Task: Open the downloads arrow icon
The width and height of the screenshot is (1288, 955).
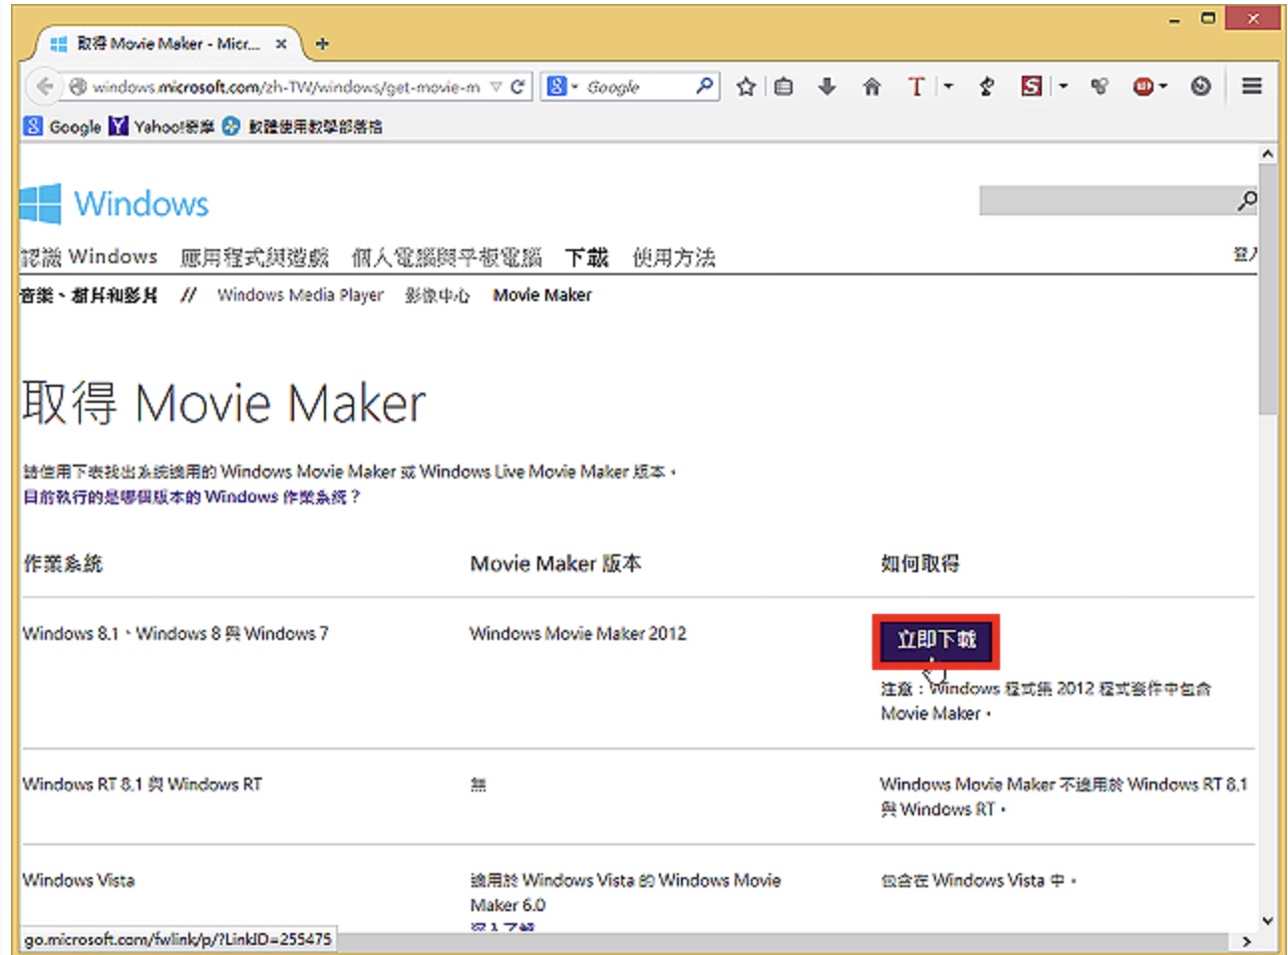Action: [x=826, y=87]
